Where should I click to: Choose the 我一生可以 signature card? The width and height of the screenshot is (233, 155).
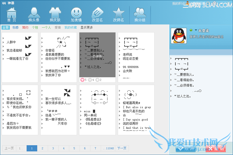pyautogui.click(x=59, y=110)
